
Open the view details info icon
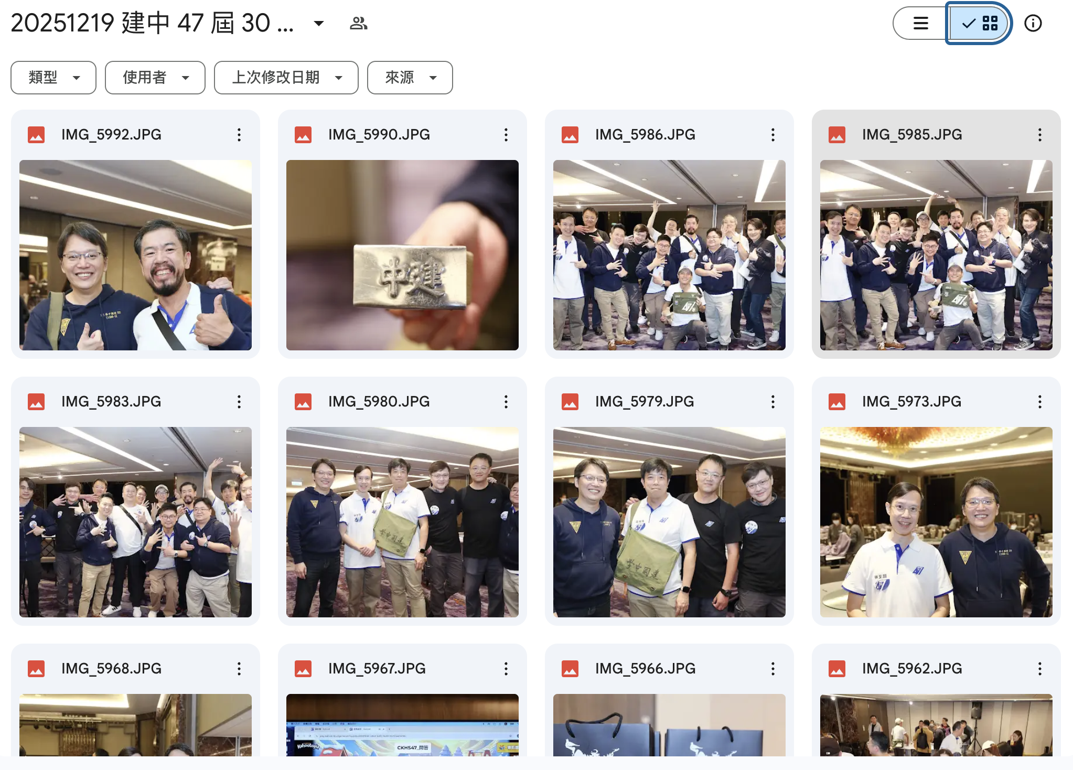1033,23
